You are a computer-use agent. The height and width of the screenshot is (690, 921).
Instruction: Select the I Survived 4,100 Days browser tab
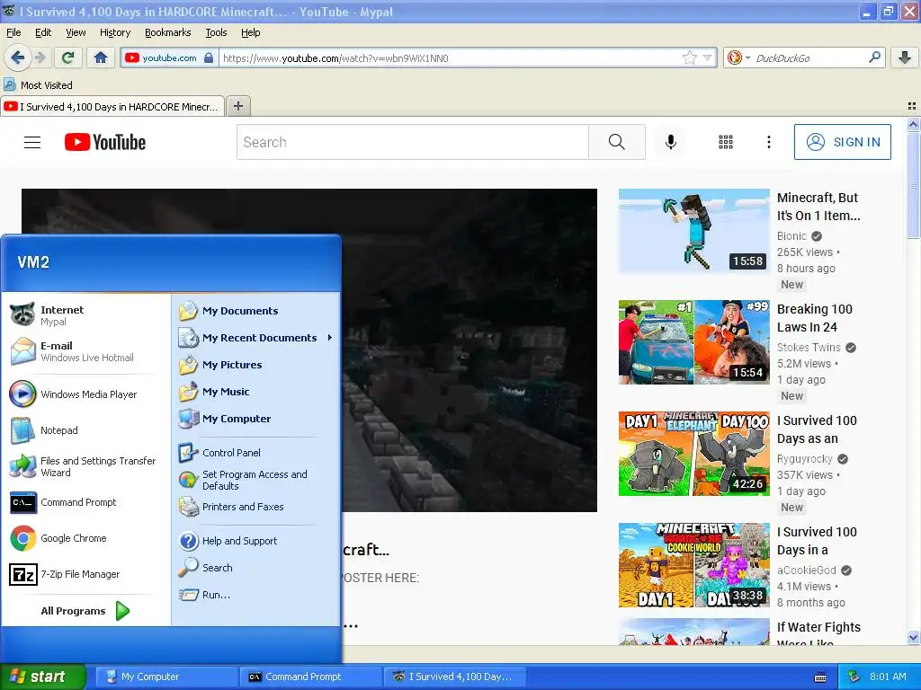click(x=112, y=106)
